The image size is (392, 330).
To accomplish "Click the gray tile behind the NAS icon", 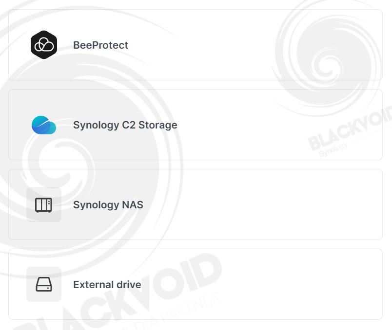I will [x=44, y=204].
